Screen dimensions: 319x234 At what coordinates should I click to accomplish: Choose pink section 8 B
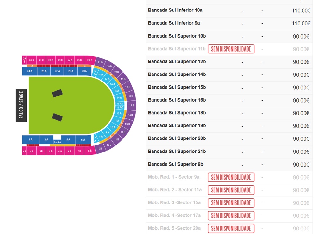click(x=90, y=151)
